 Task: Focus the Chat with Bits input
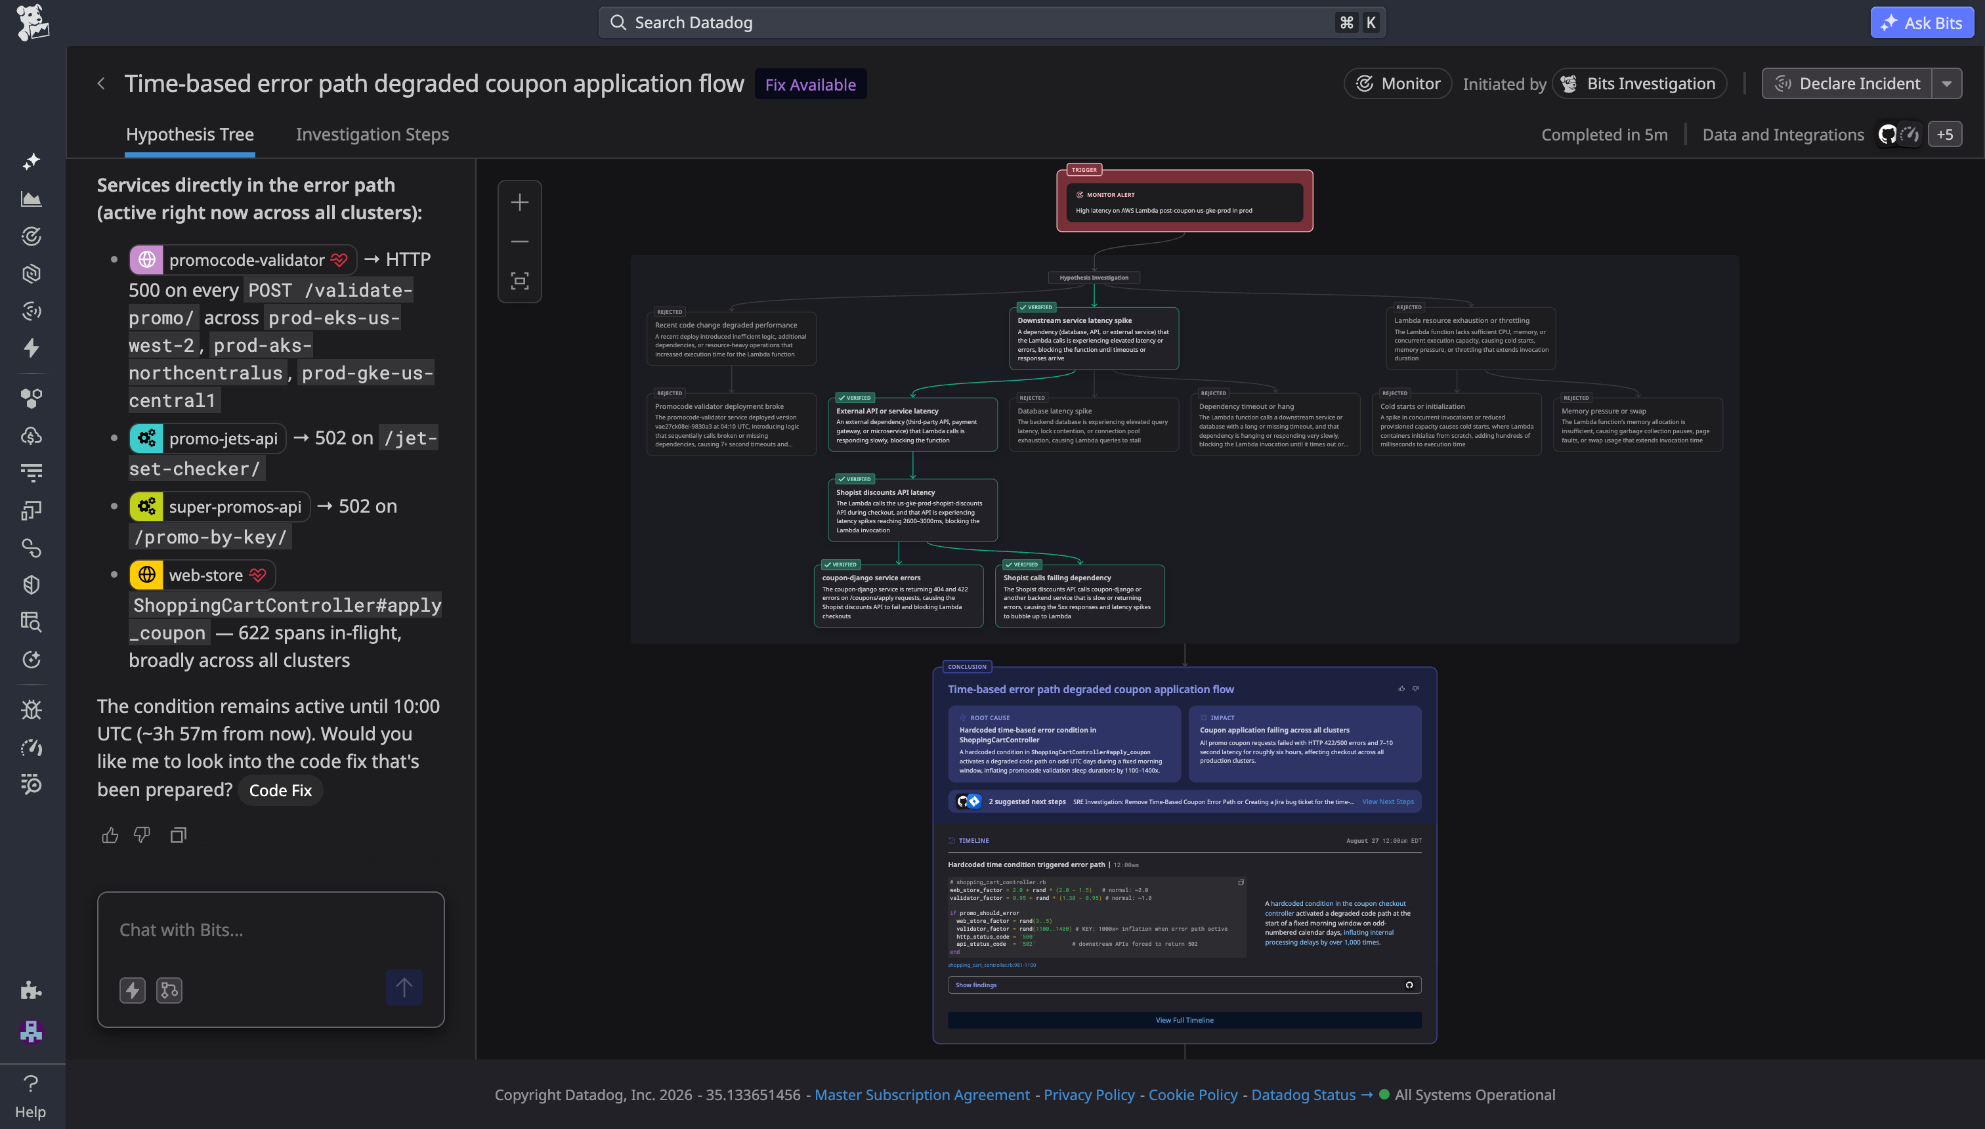pos(270,929)
